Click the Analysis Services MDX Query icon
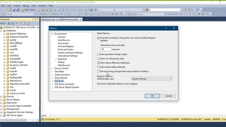 pos(42,10)
